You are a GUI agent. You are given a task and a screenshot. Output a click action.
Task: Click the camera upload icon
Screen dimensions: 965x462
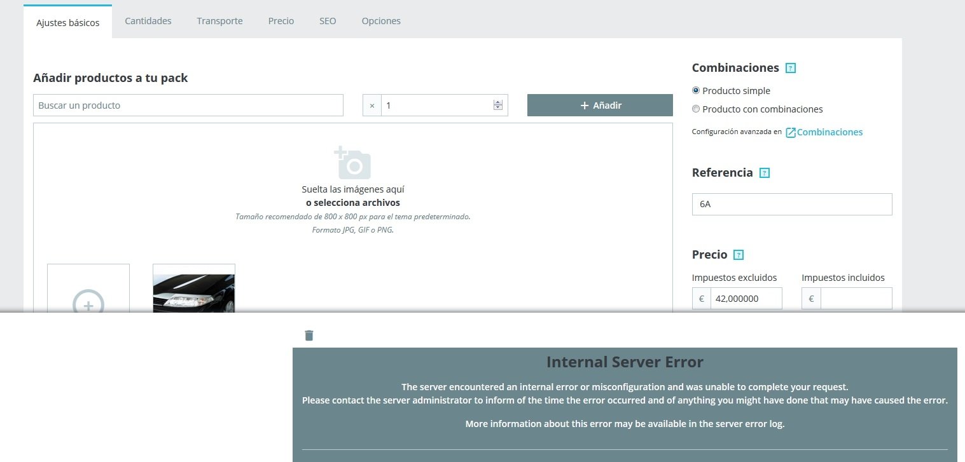352,163
